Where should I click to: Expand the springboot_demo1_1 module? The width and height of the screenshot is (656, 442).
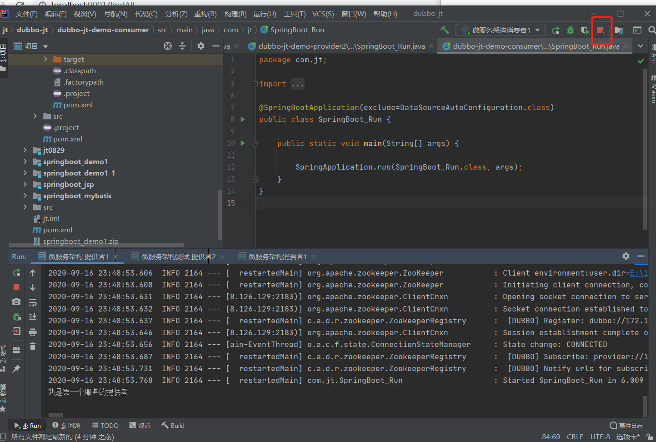tap(25, 173)
